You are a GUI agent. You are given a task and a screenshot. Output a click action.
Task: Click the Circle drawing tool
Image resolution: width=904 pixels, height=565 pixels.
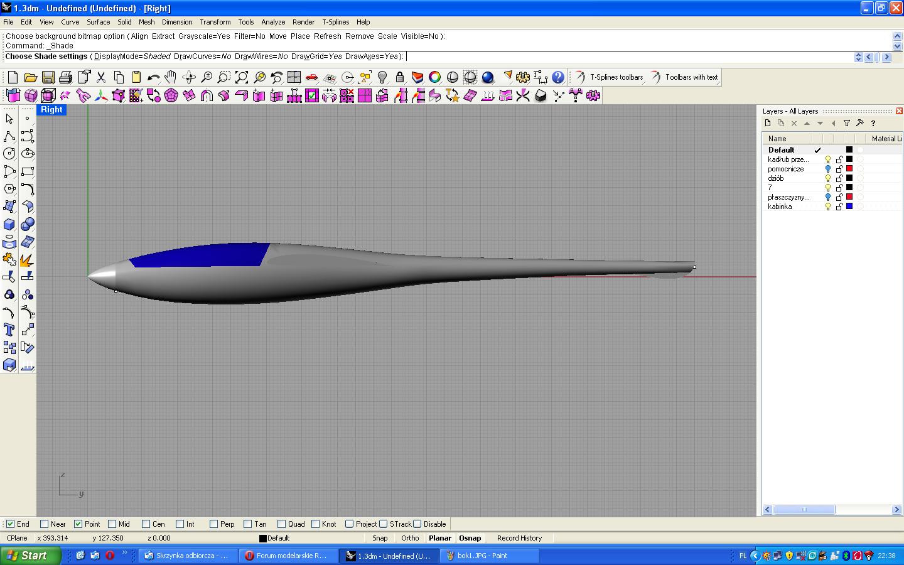pyautogui.click(x=9, y=154)
